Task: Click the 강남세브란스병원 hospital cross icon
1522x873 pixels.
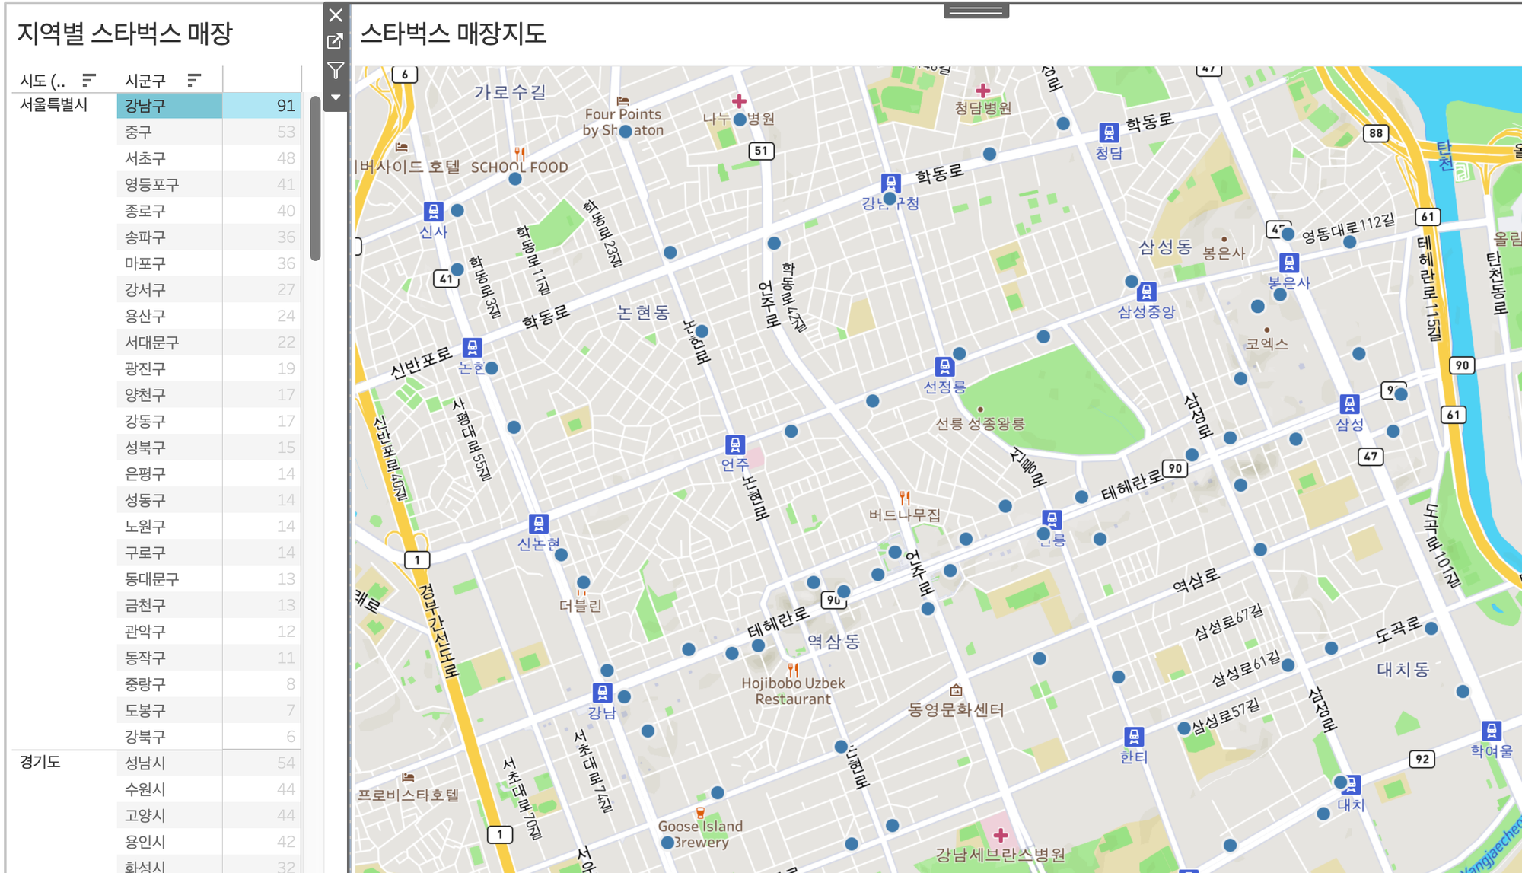Action: pos(1001,835)
